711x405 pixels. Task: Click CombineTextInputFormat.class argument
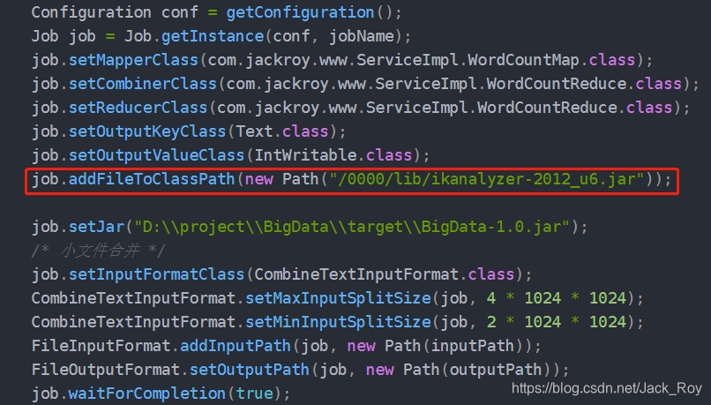coord(384,274)
